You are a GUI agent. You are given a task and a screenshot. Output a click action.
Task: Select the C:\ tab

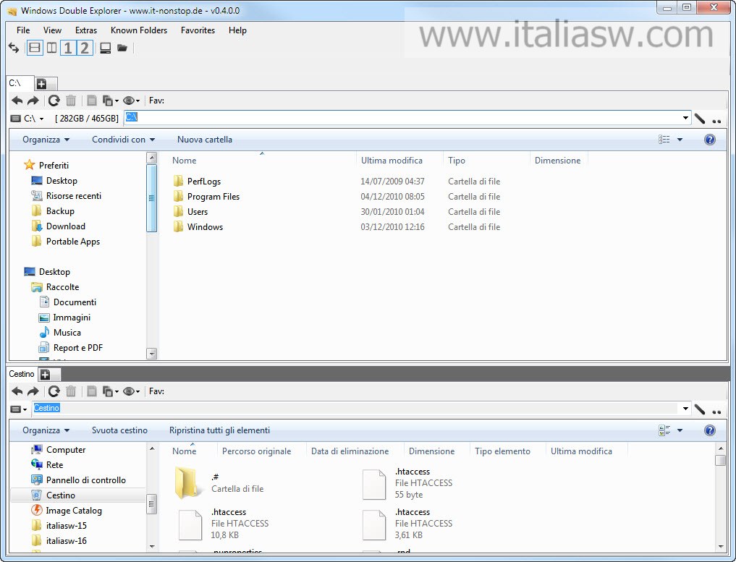pos(20,83)
